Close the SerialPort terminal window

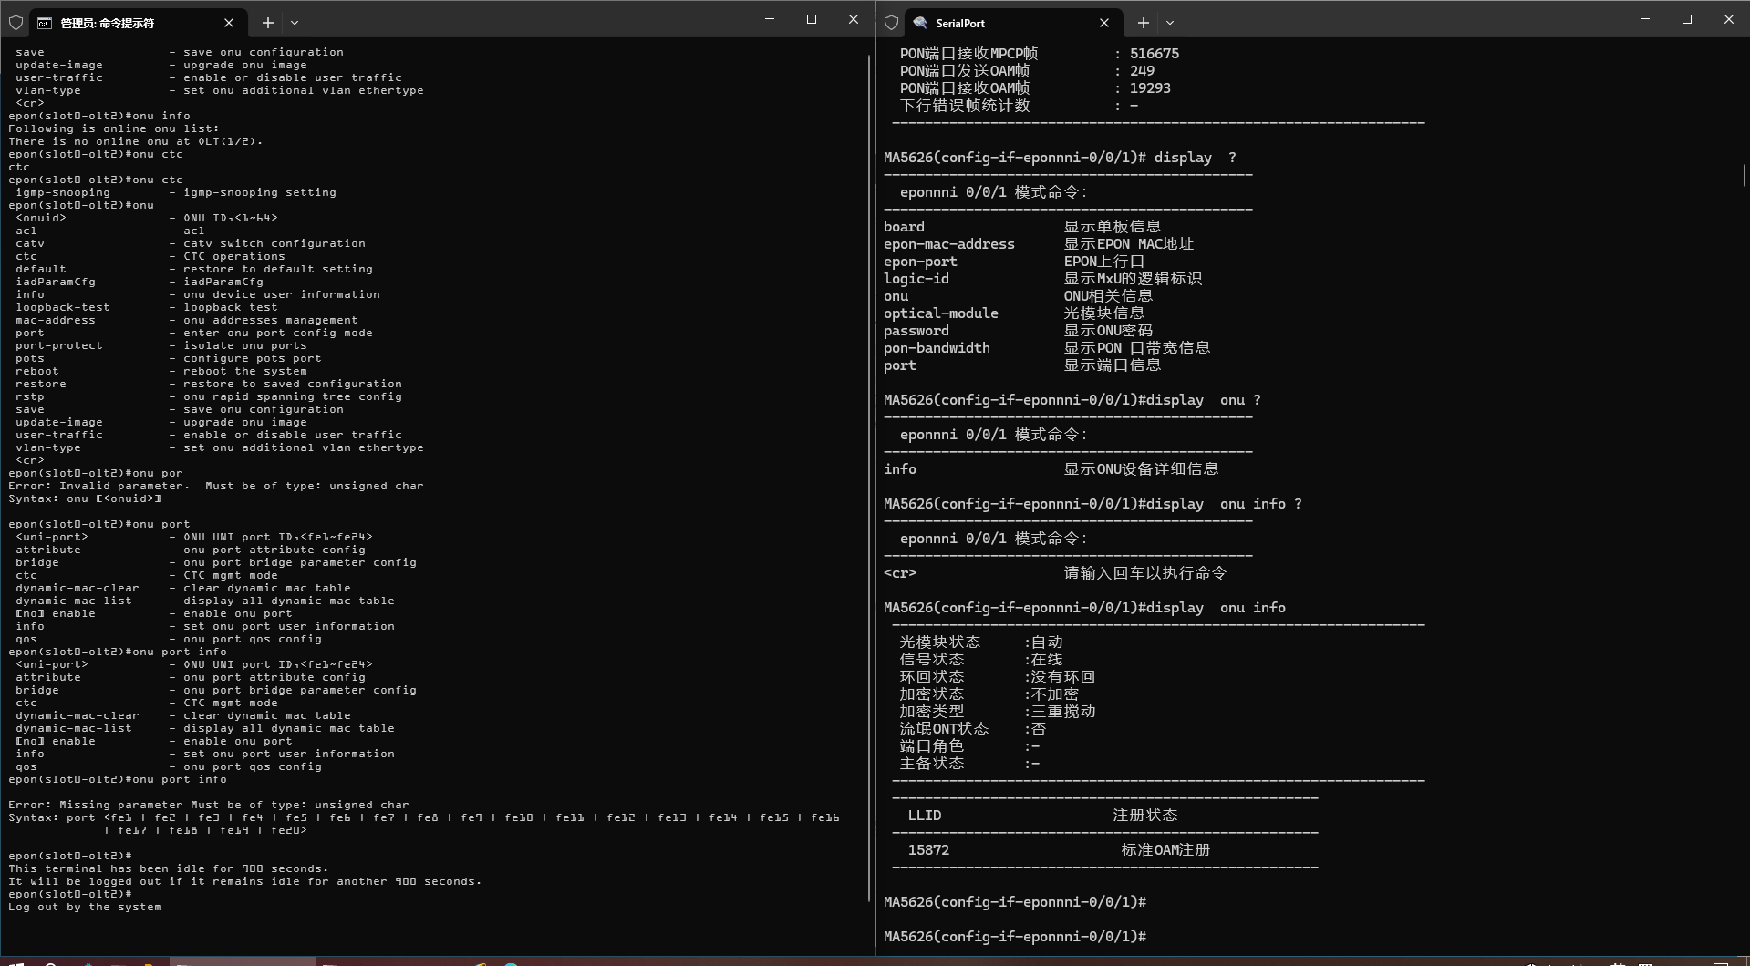[x=1728, y=19]
